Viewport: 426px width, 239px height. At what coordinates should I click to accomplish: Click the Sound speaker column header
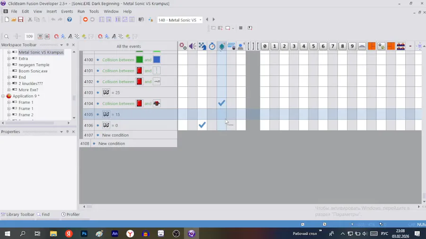click(x=193, y=46)
